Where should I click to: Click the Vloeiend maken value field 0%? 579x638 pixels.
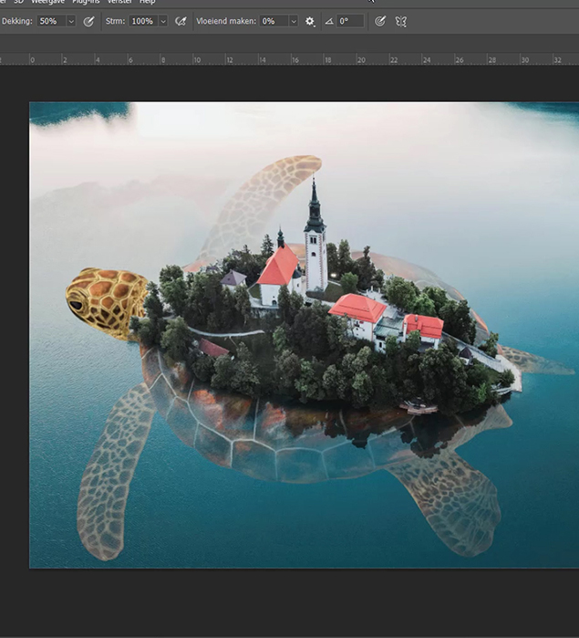click(x=274, y=21)
